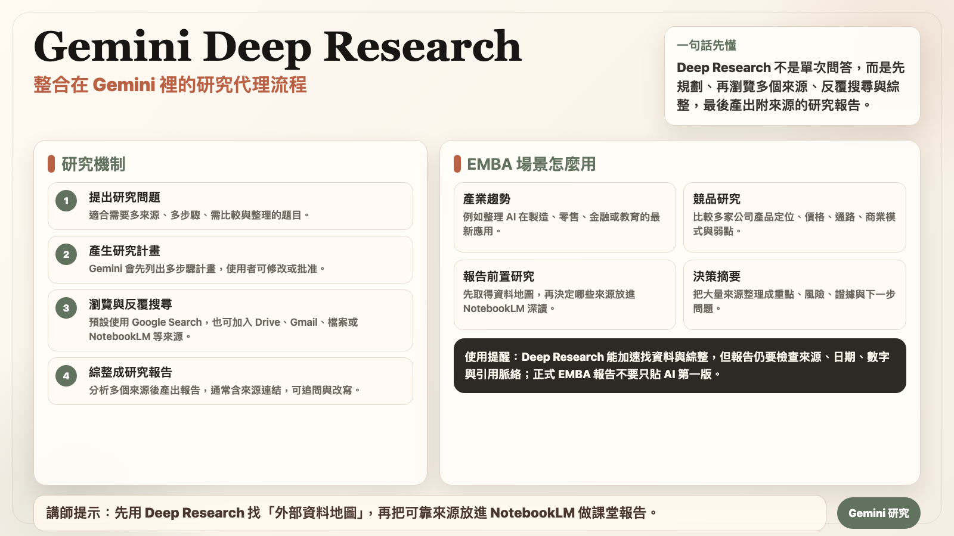954x536 pixels.
Task: Click description 預設使用 Google Search
Action: click(x=224, y=329)
